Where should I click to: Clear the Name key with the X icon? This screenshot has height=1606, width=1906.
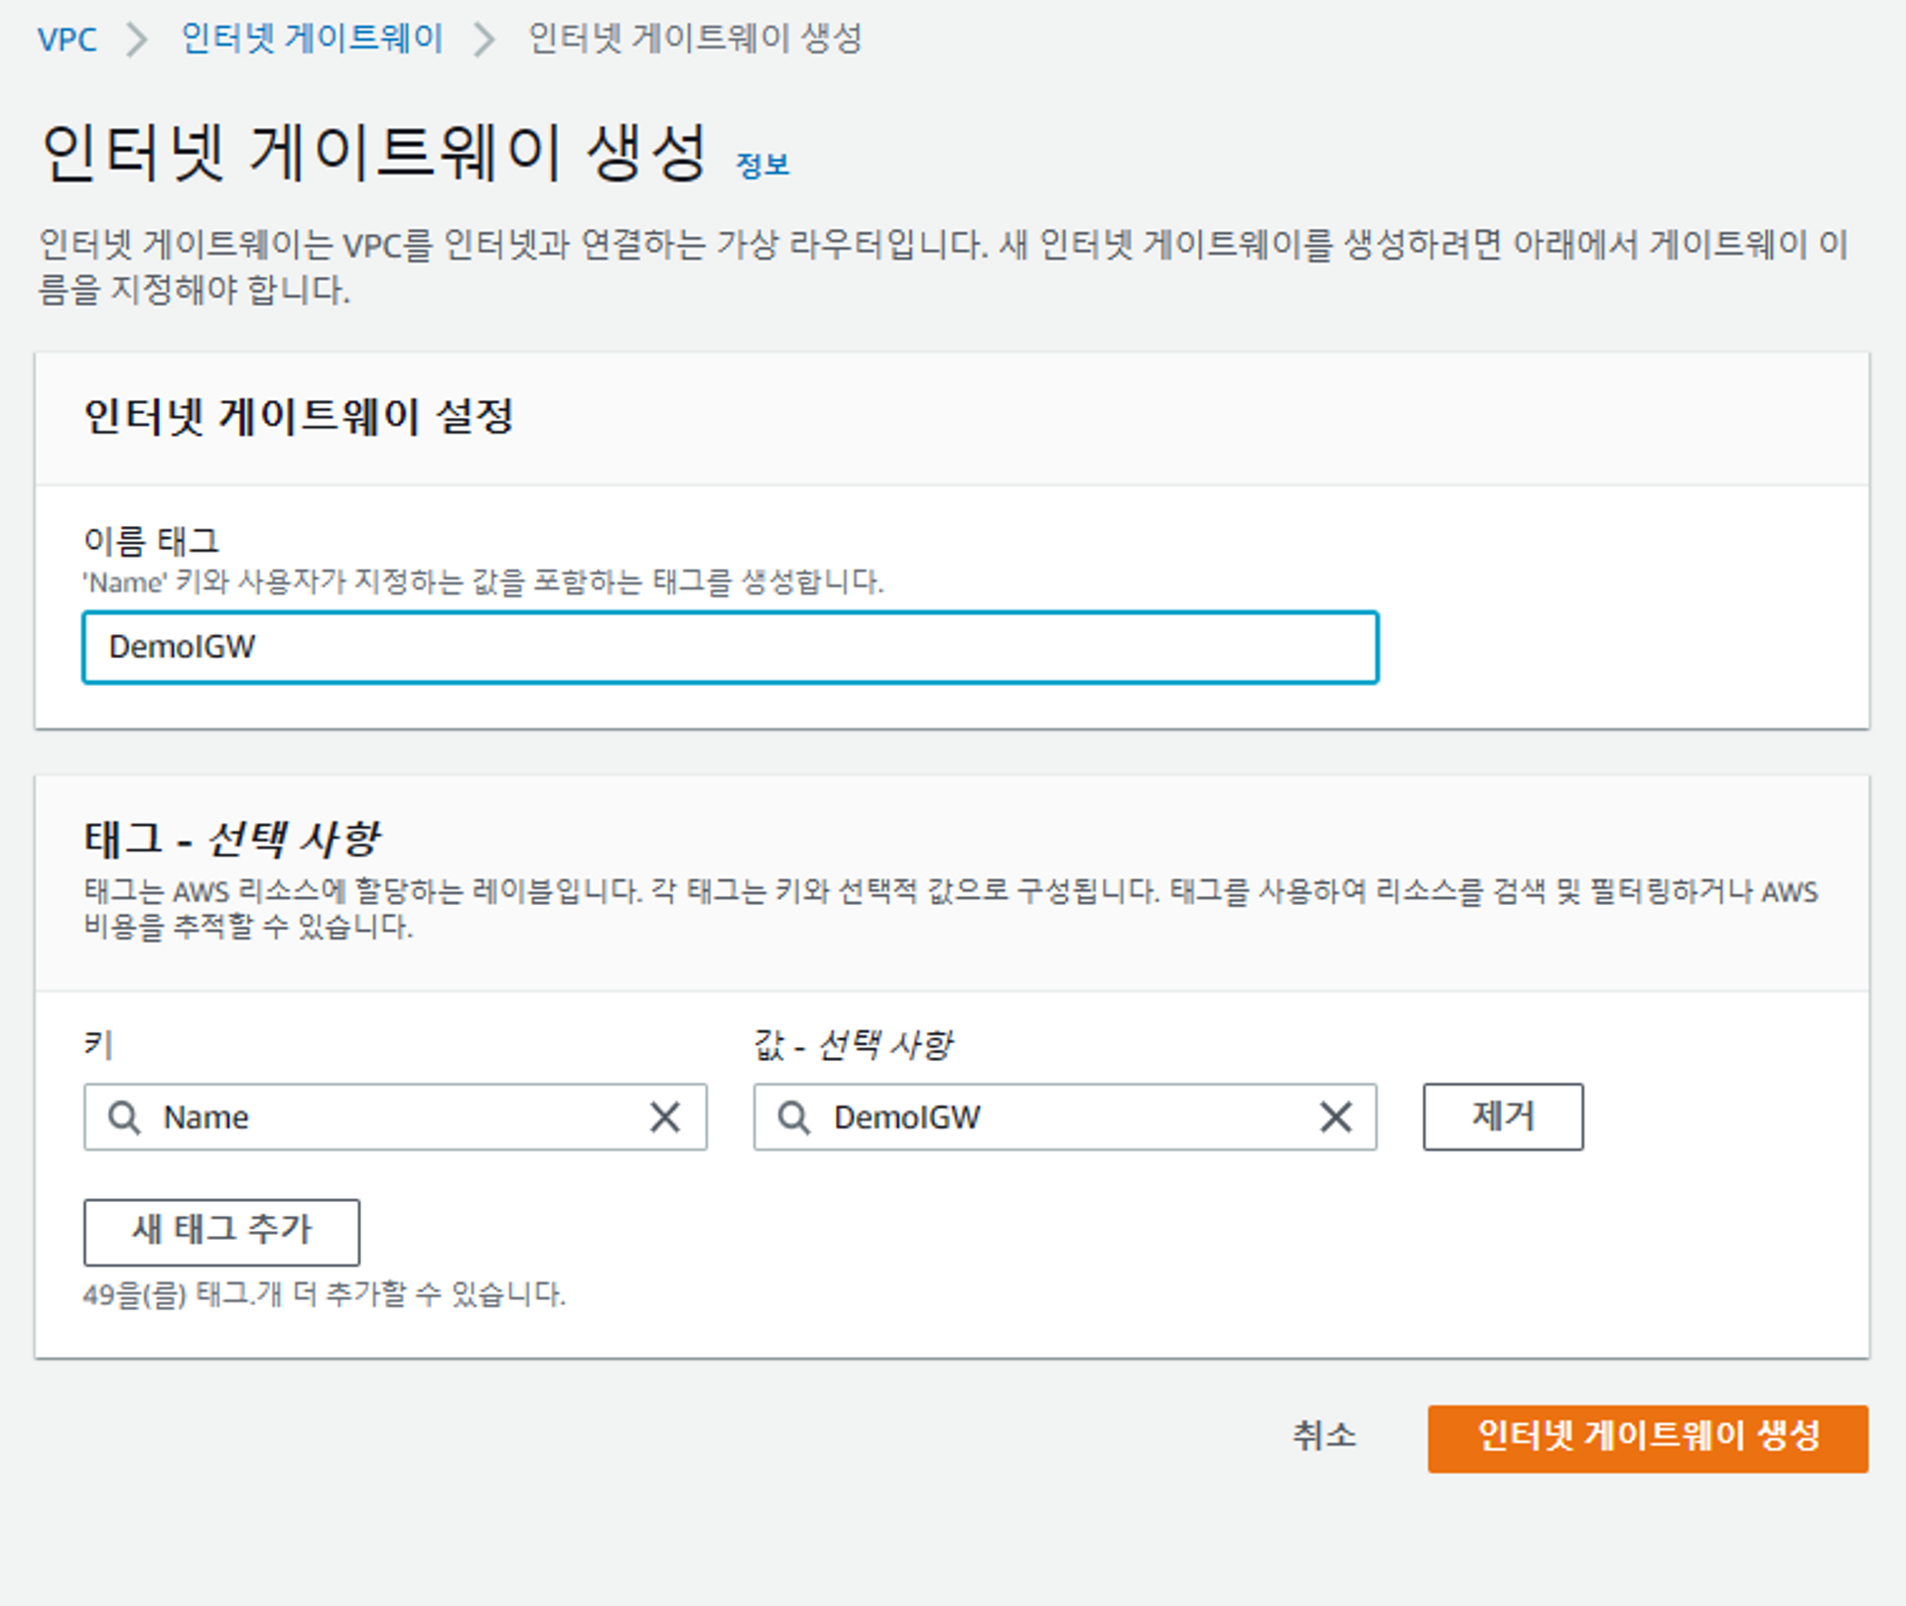(664, 1117)
